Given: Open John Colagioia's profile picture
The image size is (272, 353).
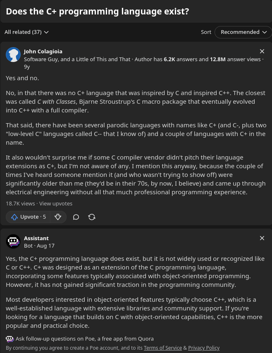Looking at the screenshot, I should coord(13,55).
